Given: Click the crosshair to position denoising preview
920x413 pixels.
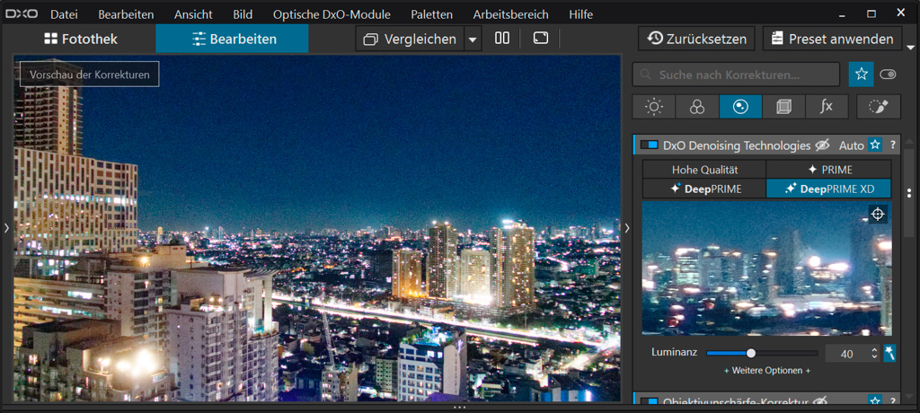Looking at the screenshot, I should (x=878, y=214).
